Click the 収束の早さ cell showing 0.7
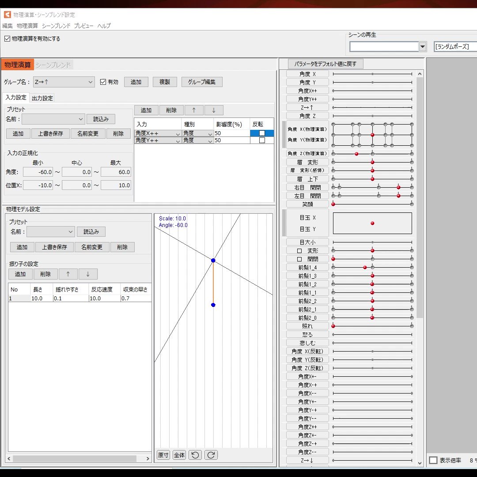477x477 pixels. pyautogui.click(x=136, y=299)
